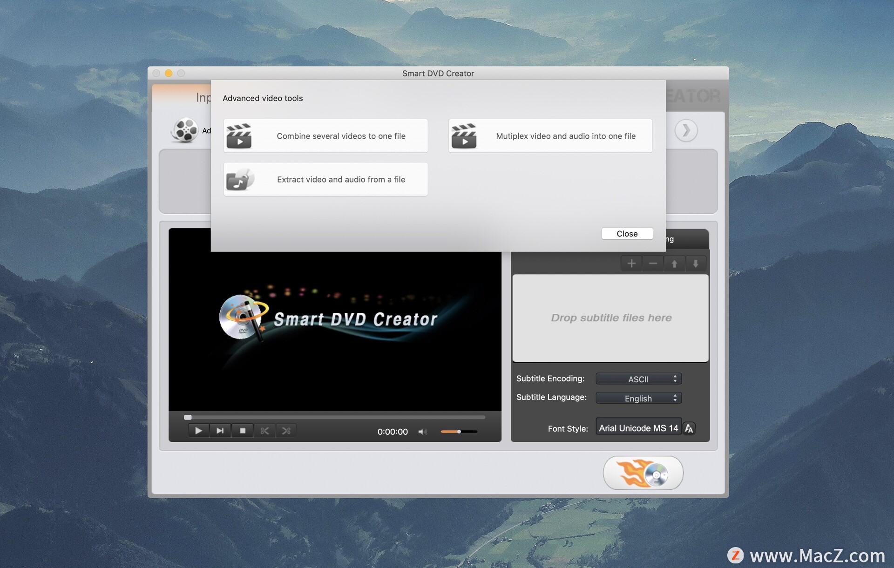This screenshot has height=568, width=894.
Task: Close the Advanced video tools dialog
Action: [627, 234]
